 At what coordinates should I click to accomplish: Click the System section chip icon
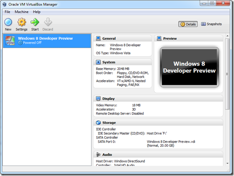pyautogui.click(x=98, y=62)
